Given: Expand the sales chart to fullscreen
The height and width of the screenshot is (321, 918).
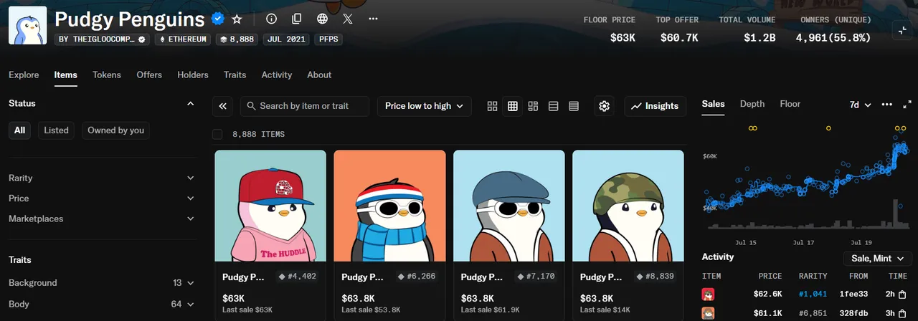Looking at the screenshot, I should [907, 105].
